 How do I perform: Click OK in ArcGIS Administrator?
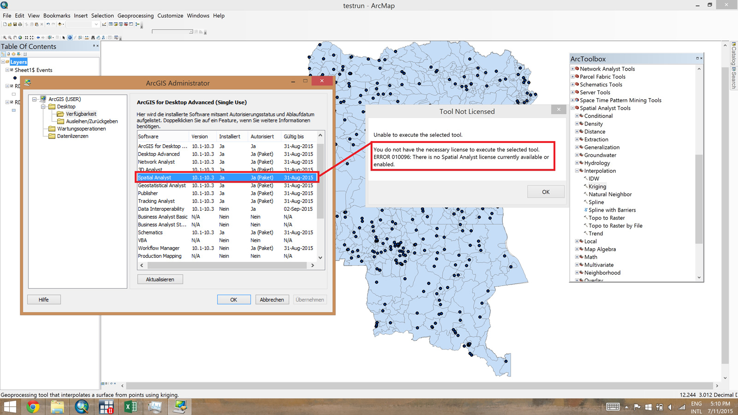click(x=234, y=300)
